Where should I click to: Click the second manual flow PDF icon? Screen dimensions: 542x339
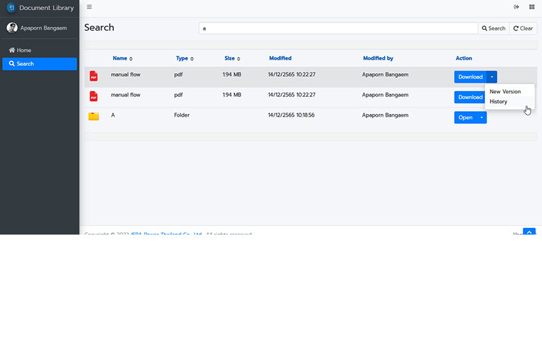93,96
